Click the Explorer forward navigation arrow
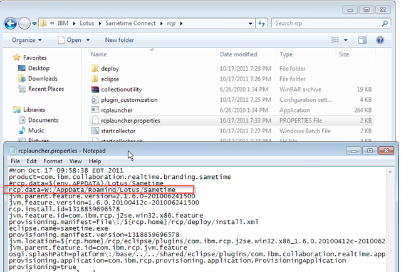401x272 pixels. click(24, 24)
